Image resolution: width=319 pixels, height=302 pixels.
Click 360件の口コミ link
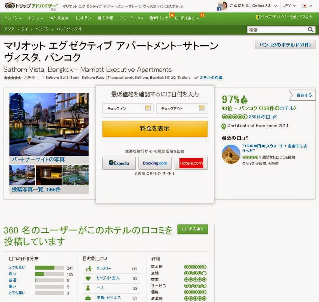263,117
